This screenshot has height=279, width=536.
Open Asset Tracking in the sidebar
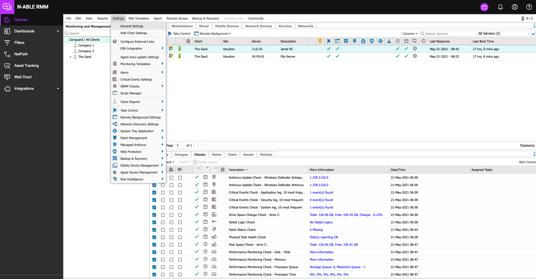tap(26, 65)
